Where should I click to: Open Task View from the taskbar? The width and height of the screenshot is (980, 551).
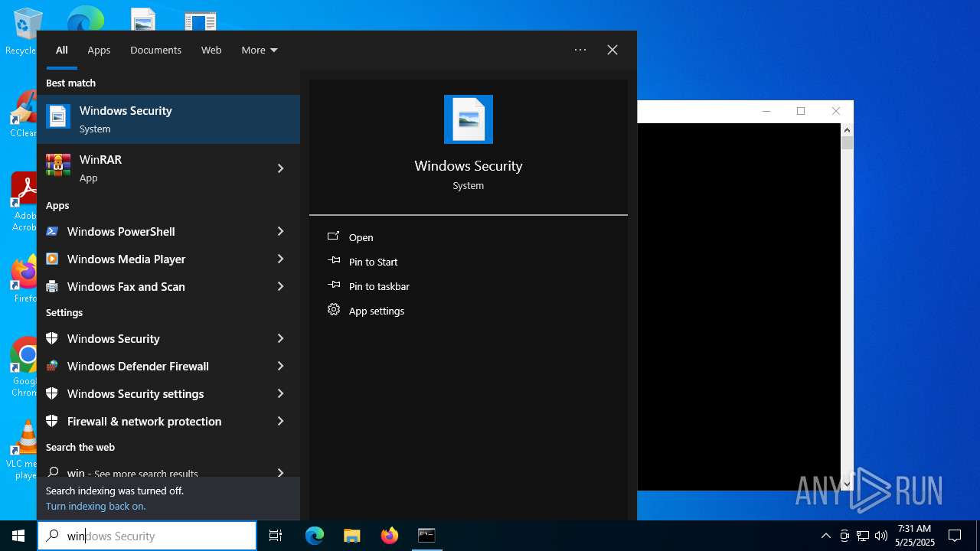coord(276,536)
